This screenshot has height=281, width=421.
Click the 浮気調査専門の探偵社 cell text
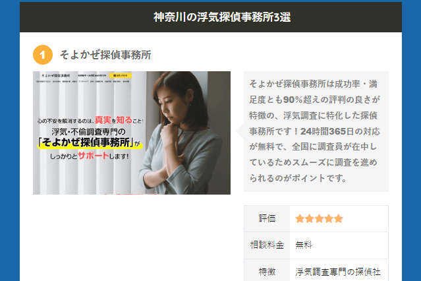[338, 272]
